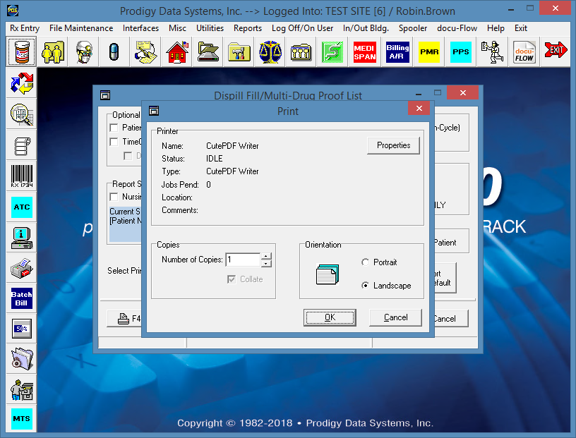
Task: Open docu-FLOW toolbar icon
Action: point(524,52)
